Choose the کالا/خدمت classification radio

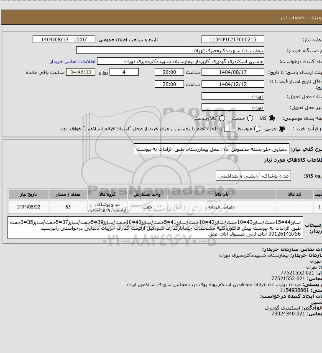coord(222,119)
